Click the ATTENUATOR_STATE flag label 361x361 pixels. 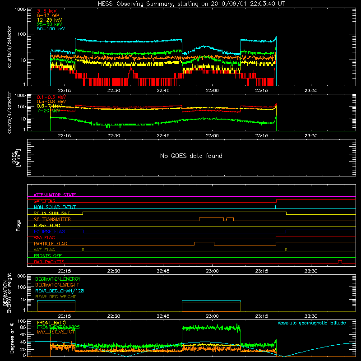point(55,195)
